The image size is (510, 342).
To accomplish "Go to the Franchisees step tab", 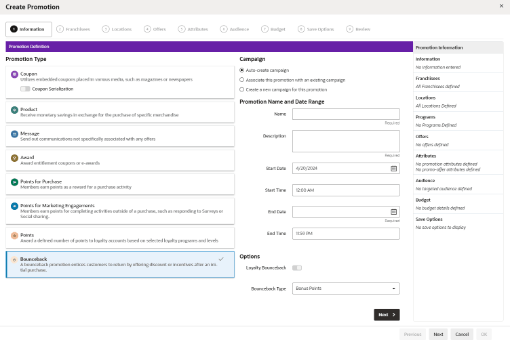I will click(x=73, y=29).
